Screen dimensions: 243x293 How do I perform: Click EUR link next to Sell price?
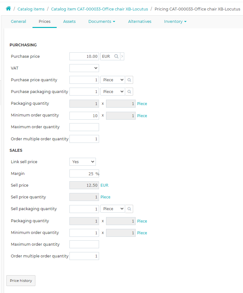tap(104, 185)
